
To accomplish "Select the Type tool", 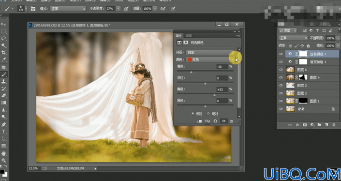I will click(3, 132).
